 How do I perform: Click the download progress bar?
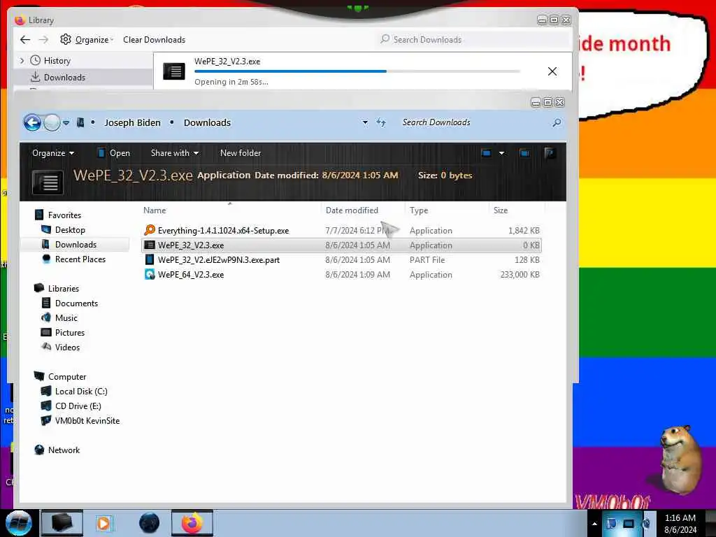tap(357, 71)
